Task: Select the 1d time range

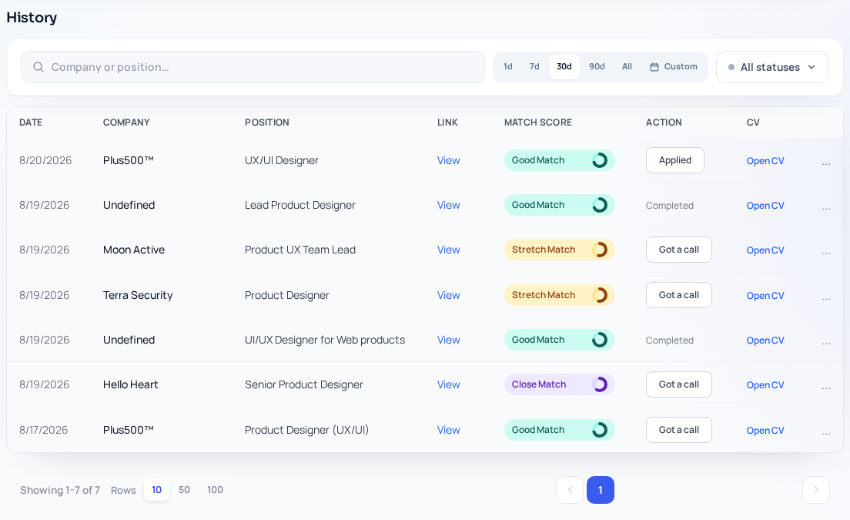Action: pos(508,67)
